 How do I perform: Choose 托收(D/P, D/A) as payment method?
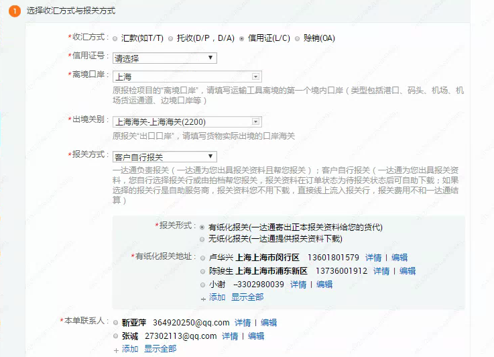click(171, 38)
